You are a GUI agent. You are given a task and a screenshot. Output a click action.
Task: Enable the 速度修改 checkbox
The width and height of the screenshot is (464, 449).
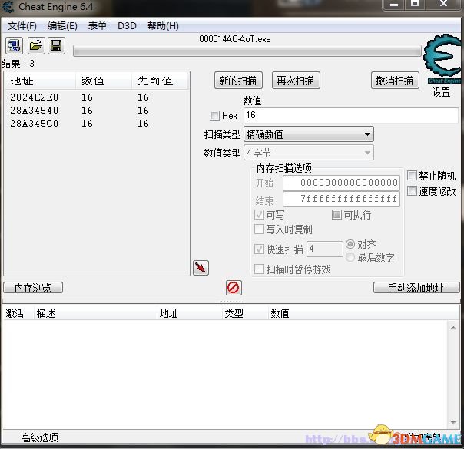click(x=412, y=190)
